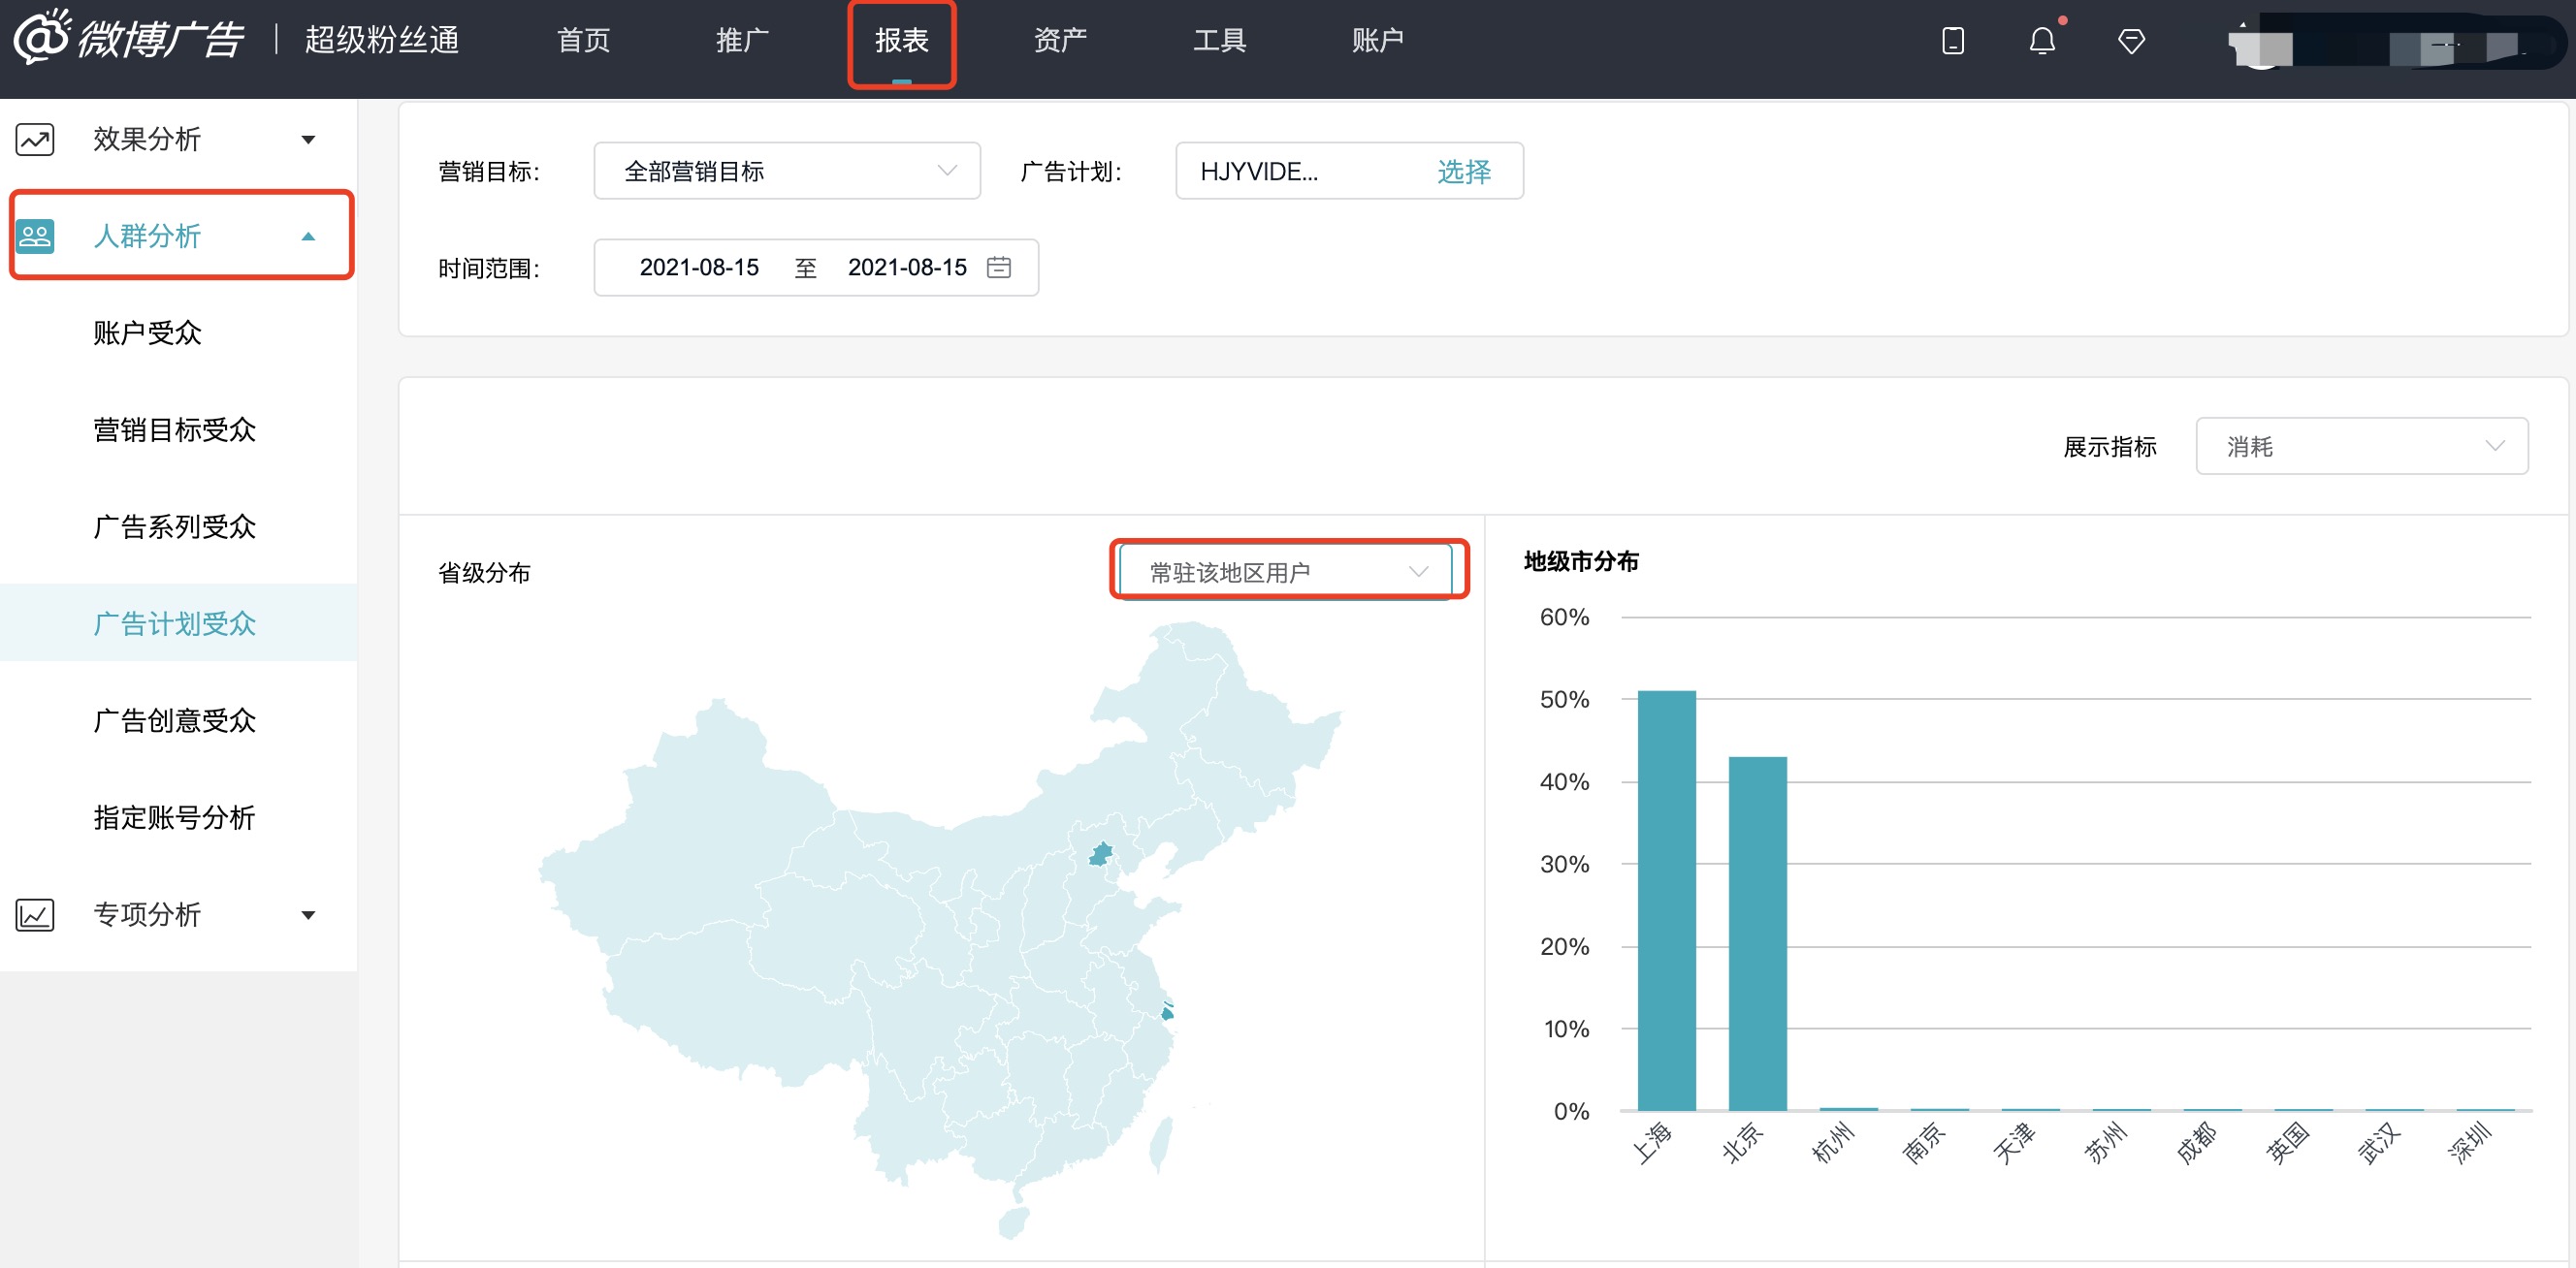Click the 效果分析 chart icon
This screenshot has height=1268, width=2576.
tap(35, 139)
